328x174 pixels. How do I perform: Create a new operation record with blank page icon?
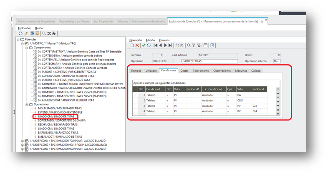pyautogui.click(x=132, y=45)
